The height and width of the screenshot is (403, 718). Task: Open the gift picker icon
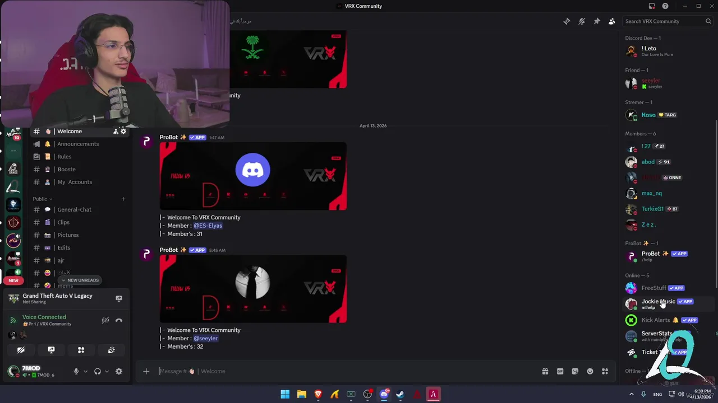[x=545, y=371]
